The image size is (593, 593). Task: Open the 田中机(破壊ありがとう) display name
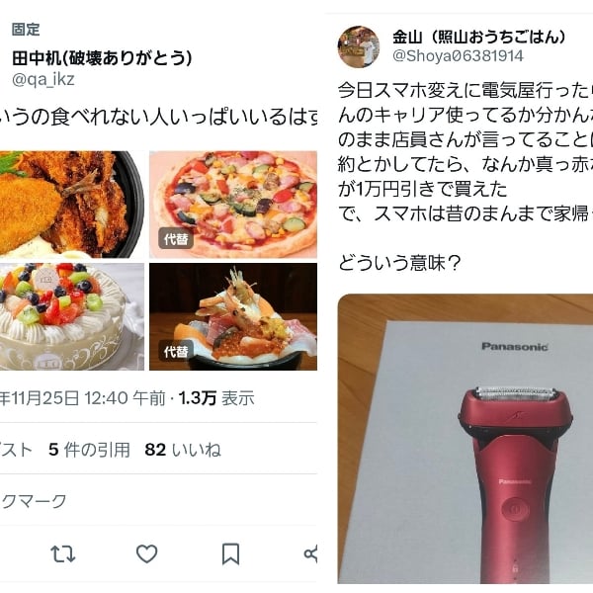pos(102,58)
